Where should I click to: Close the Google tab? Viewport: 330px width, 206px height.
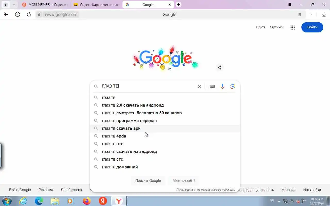(x=169, y=5)
